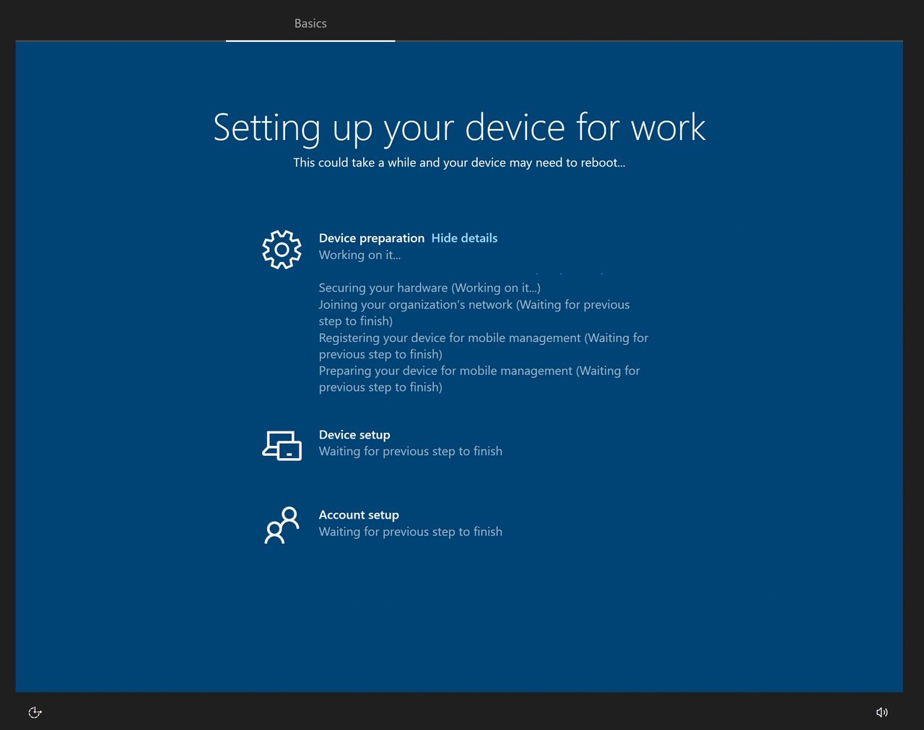Screen dimensions: 924x730
Task: Click waiting status text under Device setup
Action: pos(410,452)
